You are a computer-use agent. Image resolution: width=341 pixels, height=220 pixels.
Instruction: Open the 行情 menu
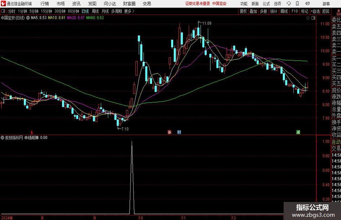pos(45,4)
